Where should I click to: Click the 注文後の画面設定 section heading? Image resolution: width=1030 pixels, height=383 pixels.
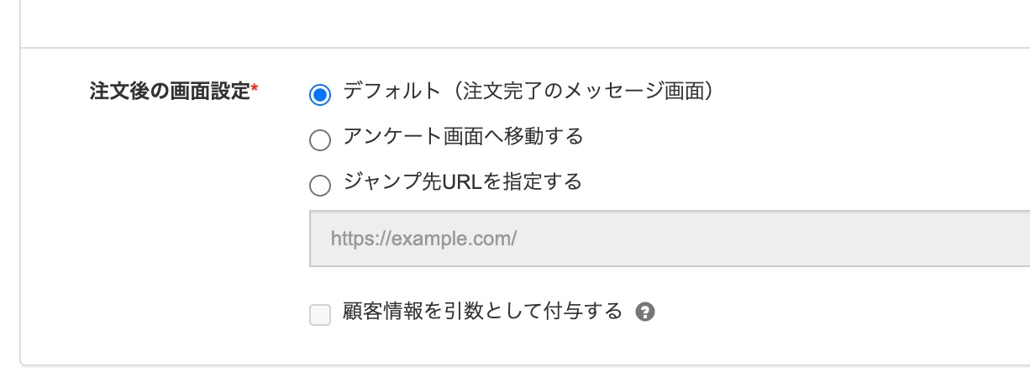pos(170,92)
